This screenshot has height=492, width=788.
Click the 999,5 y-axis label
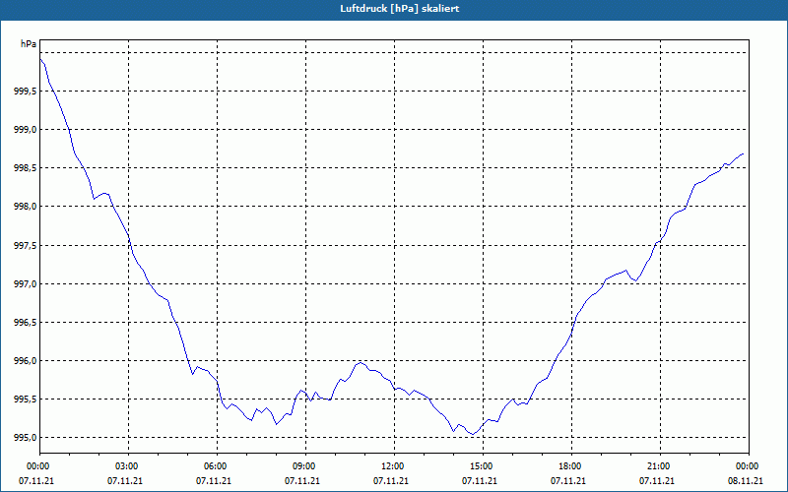coord(26,91)
